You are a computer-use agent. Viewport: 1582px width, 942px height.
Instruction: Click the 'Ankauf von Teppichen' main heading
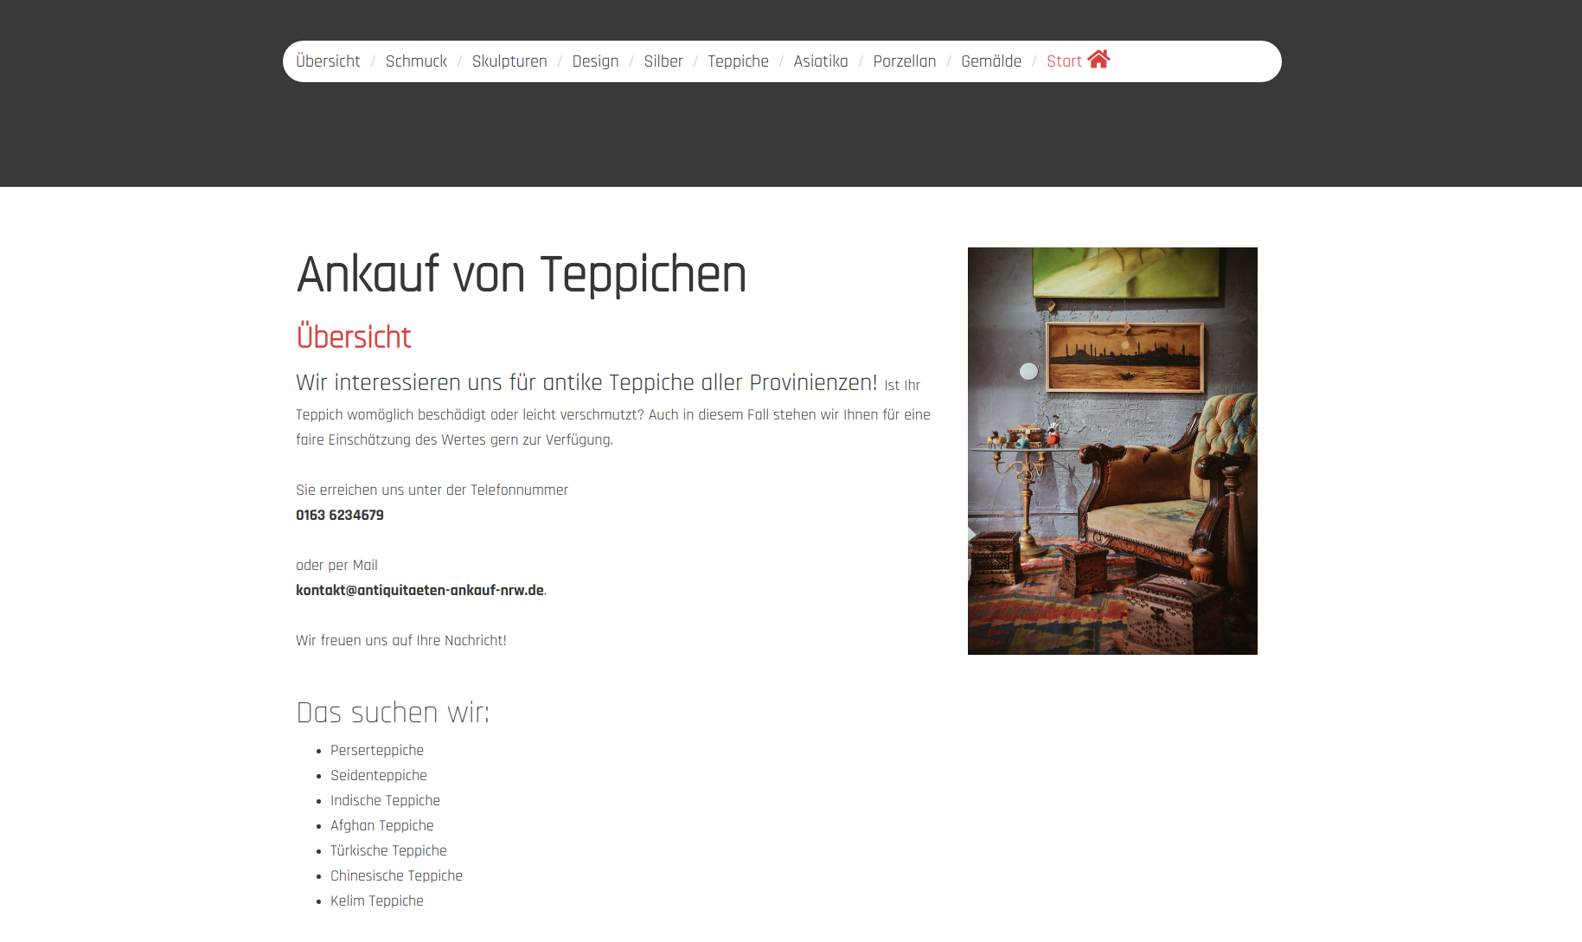click(521, 274)
